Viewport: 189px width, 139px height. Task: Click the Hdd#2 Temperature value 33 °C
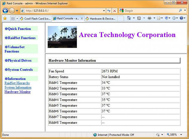click(106, 88)
